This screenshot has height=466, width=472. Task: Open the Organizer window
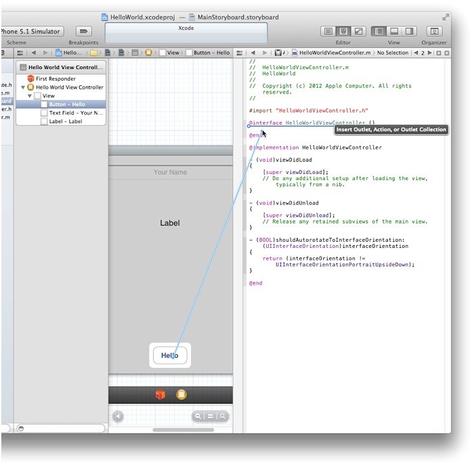(433, 31)
